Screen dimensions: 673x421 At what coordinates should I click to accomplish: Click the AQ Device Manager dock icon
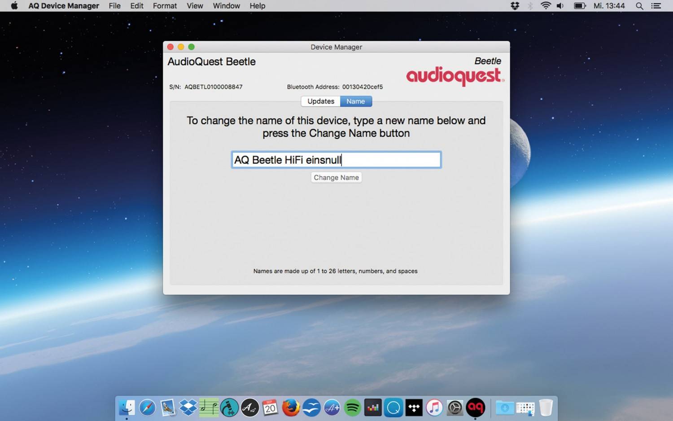(x=476, y=408)
